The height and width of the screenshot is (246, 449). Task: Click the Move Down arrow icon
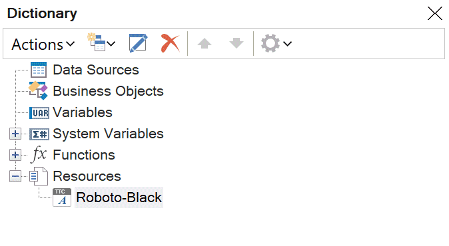click(x=236, y=43)
